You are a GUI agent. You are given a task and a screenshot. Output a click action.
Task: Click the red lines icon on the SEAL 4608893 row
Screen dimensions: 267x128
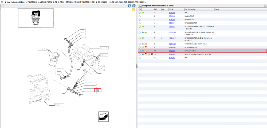click(x=146, y=54)
